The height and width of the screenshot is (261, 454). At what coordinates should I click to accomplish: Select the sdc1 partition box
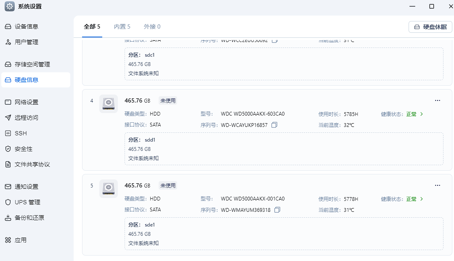(x=284, y=64)
